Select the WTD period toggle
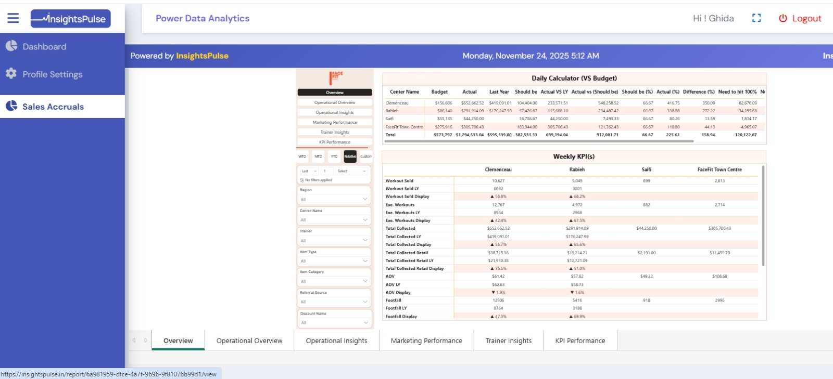The image size is (833, 379). point(302,156)
